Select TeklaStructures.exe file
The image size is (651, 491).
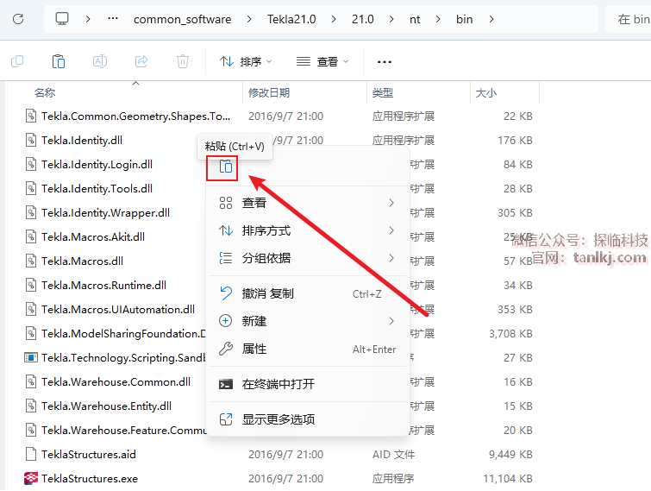(90, 478)
